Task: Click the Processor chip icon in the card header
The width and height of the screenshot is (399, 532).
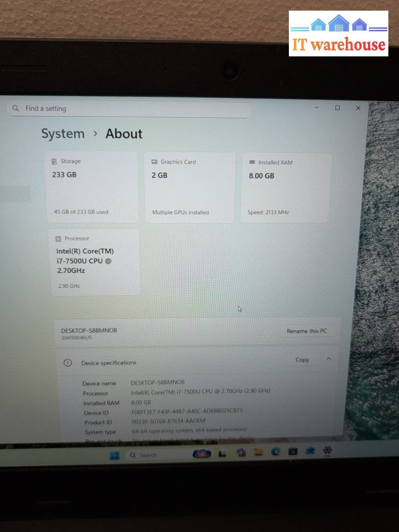Action: [59, 239]
